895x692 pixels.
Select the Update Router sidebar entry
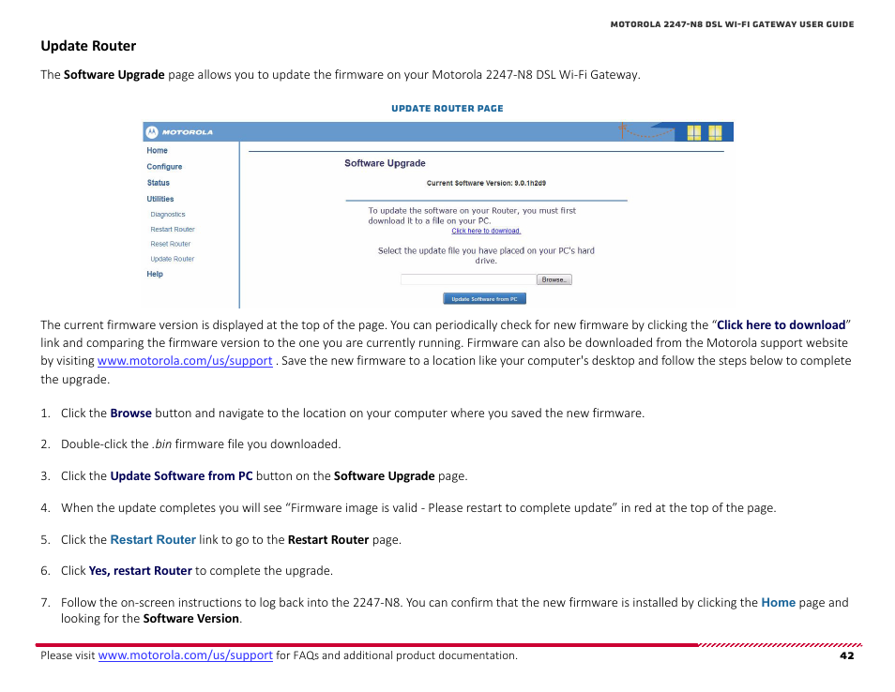(x=173, y=259)
